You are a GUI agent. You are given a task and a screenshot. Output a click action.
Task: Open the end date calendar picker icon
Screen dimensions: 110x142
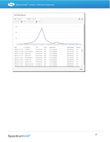pyautogui.click(x=37, y=22)
